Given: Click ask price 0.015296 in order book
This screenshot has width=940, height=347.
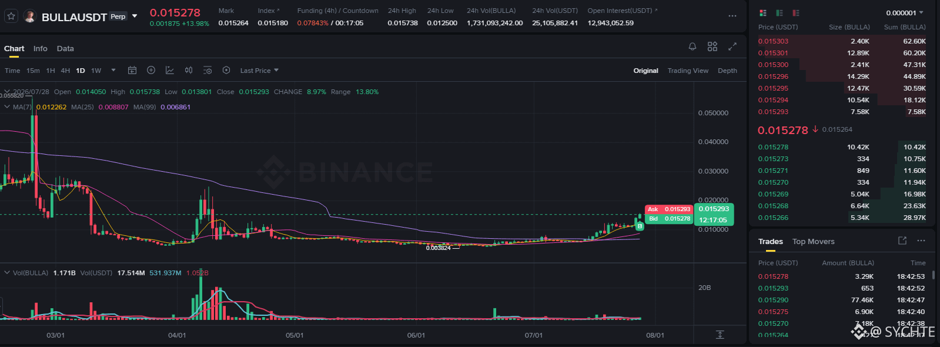Looking at the screenshot, I should point(773,76).
